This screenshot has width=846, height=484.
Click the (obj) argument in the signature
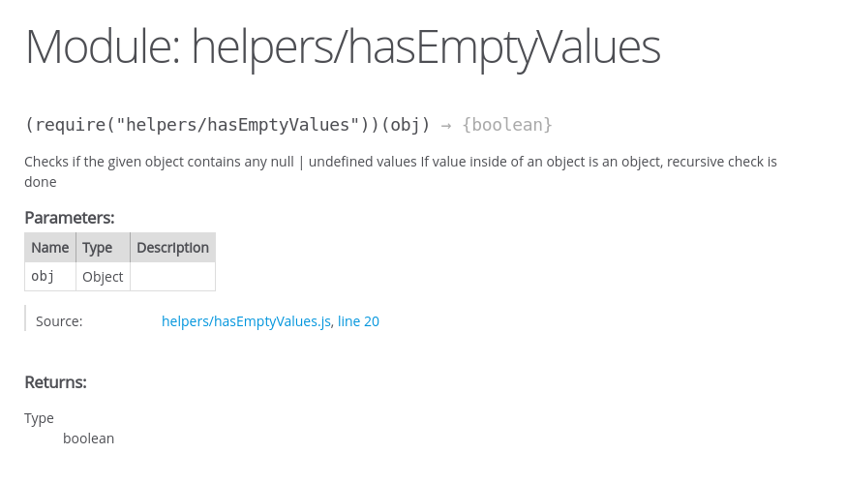pos(406,125)
